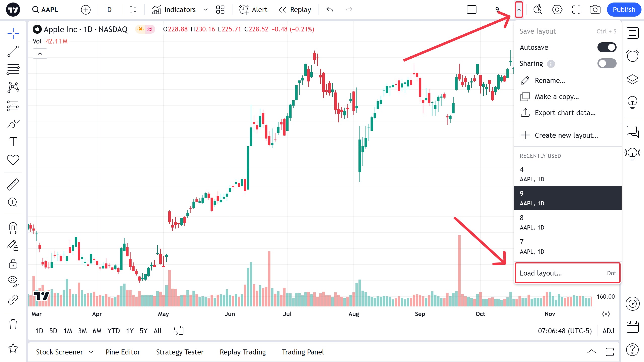Screen dimensions: 644x362
Task: Open the AAPL symbol search field
Action: pos(45,10)
